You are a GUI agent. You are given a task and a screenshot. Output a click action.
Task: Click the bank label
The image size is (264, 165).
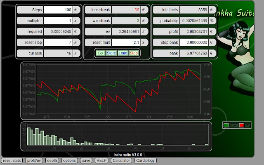pos(174,53)
